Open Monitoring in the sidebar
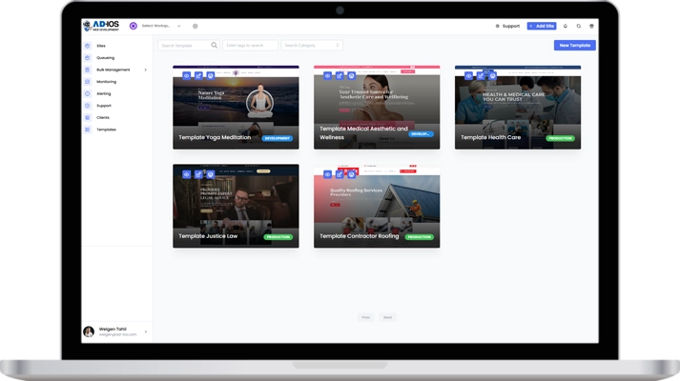This screenshot has width=680, height=381. (x=106, y=82)
